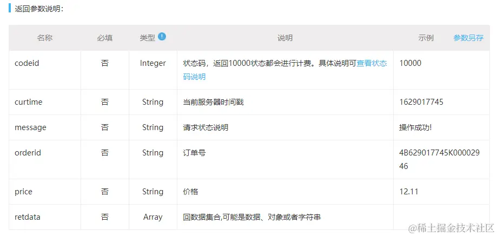
Task: Click the example price 12.11
Action: [x=409, y=192]
